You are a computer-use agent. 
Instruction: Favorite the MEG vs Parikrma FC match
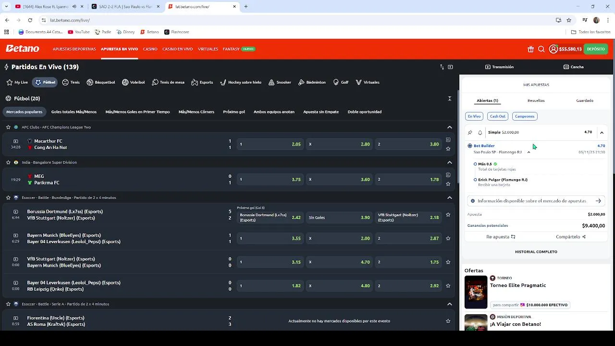(x=448, y=184)
